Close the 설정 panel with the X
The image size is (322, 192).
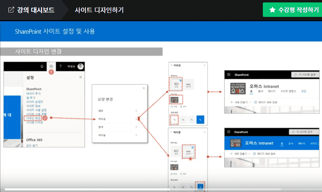coord(80,77)
